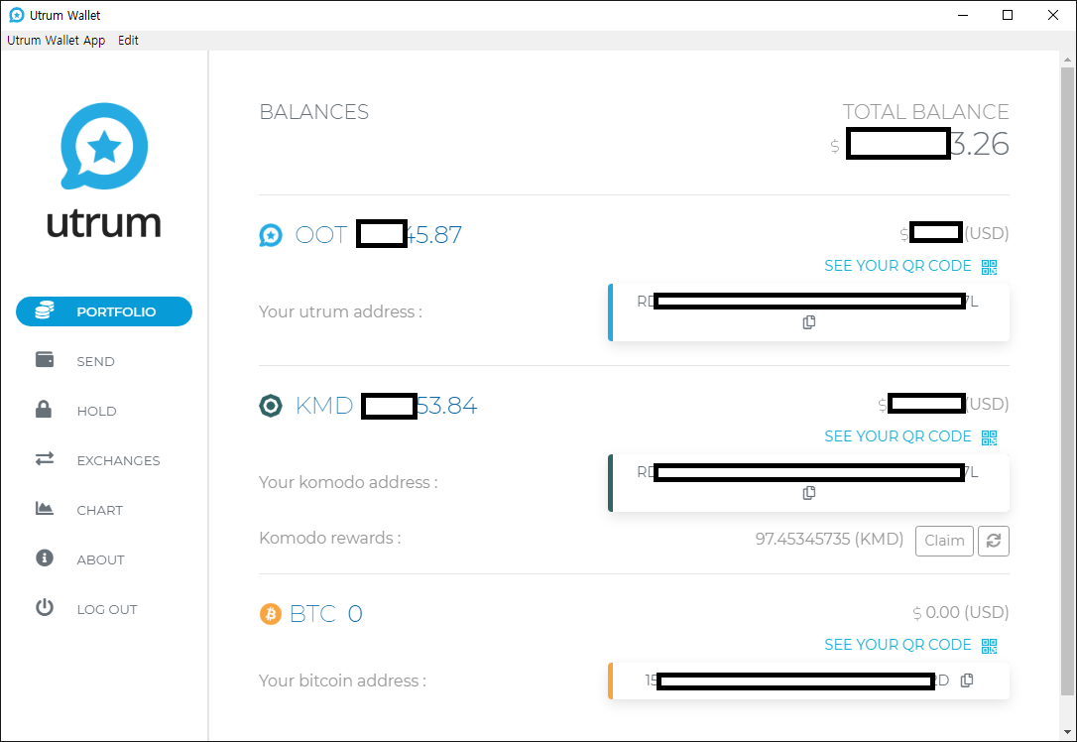The width and height of the screenshot is (1077, 742).
Task: Open the Hold page
Action: click(97, 411)
